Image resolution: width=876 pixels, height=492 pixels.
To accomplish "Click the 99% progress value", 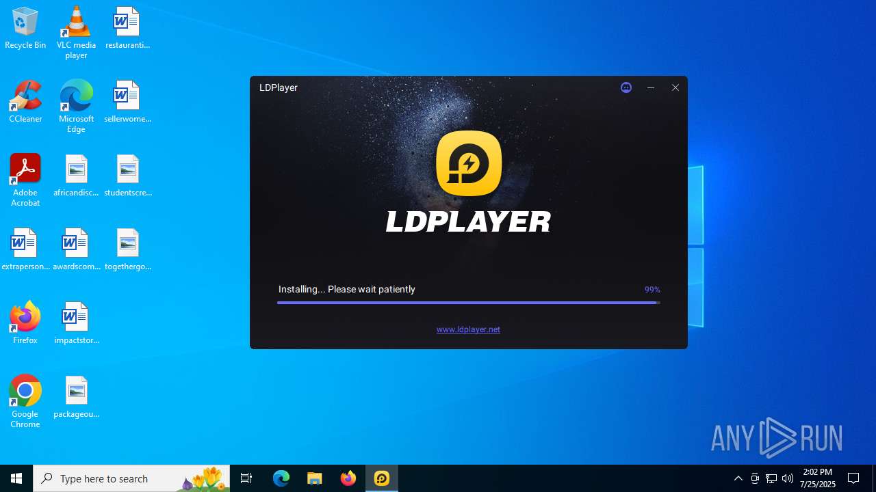I will click(652, 290).
